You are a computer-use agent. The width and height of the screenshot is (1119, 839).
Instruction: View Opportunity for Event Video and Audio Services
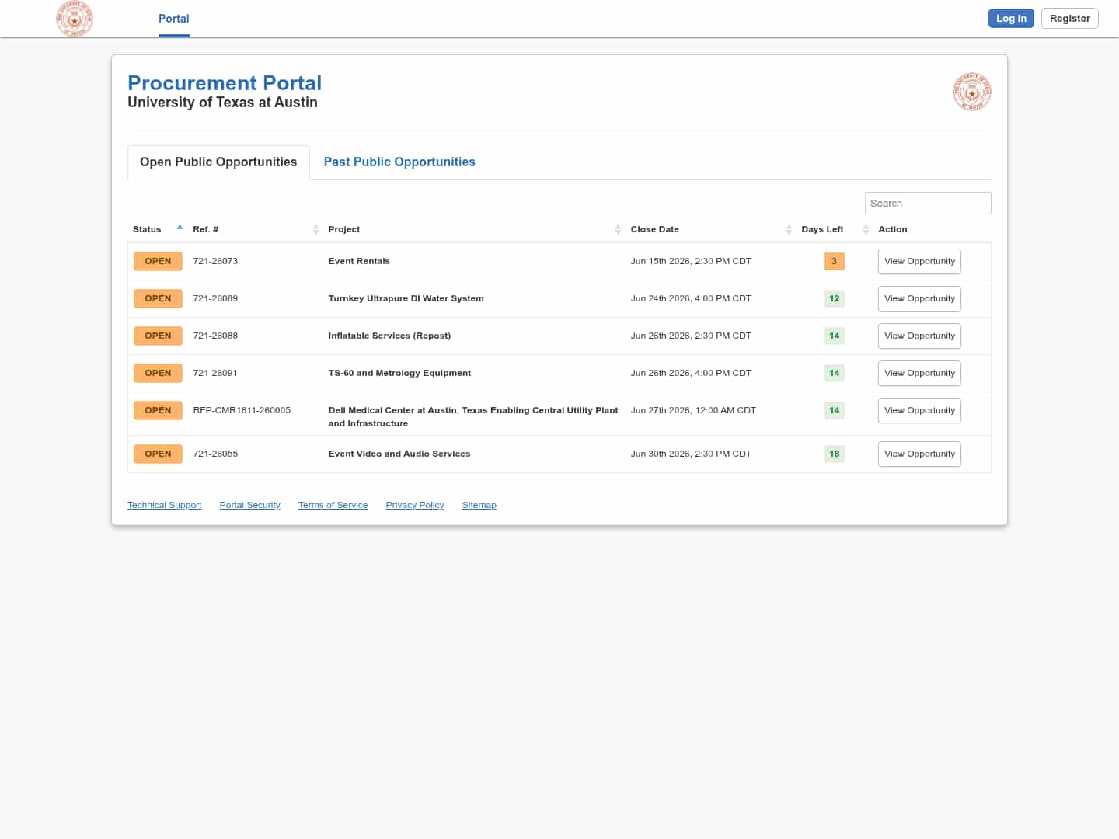point(919,454)
